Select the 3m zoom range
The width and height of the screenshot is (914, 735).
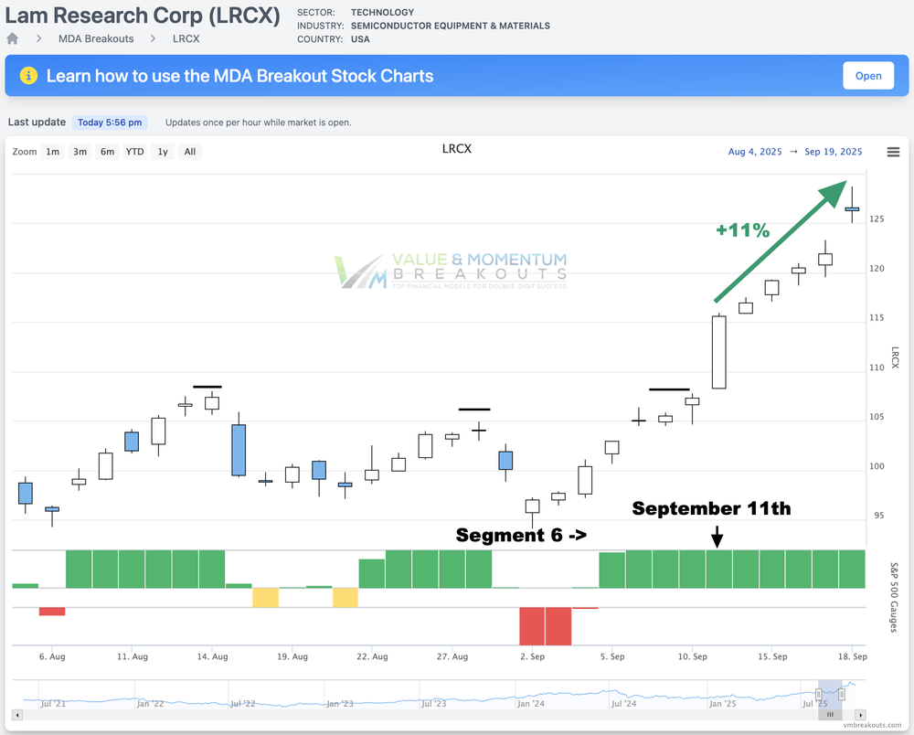(80, 152)
